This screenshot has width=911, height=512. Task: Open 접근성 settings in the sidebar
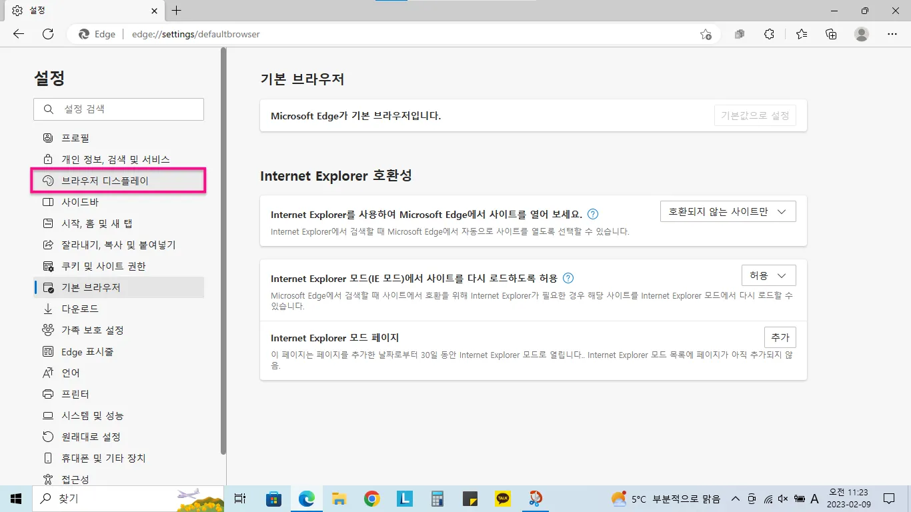pyautogui.click(x=119, y=477)
